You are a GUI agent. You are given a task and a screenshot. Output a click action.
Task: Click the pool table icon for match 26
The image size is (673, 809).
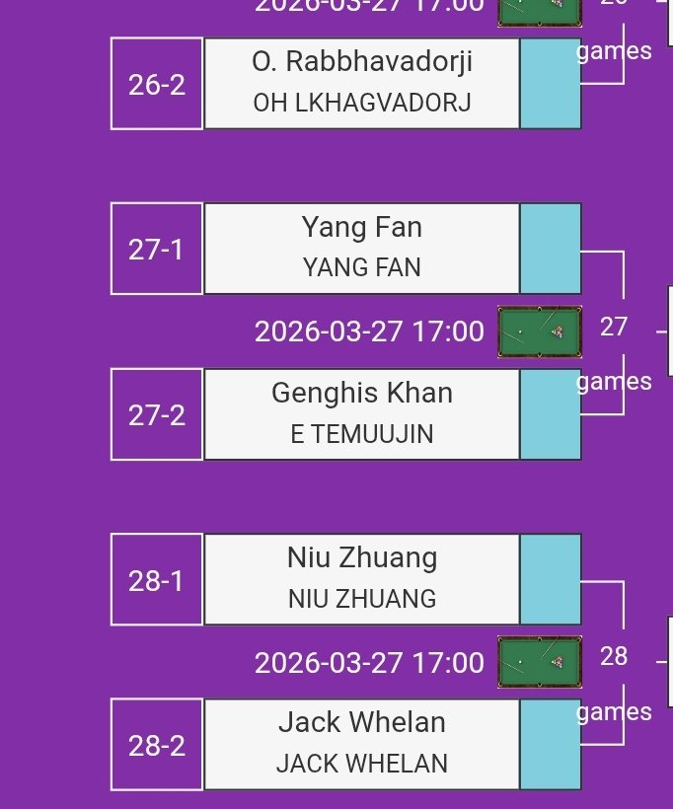[539, 10]
